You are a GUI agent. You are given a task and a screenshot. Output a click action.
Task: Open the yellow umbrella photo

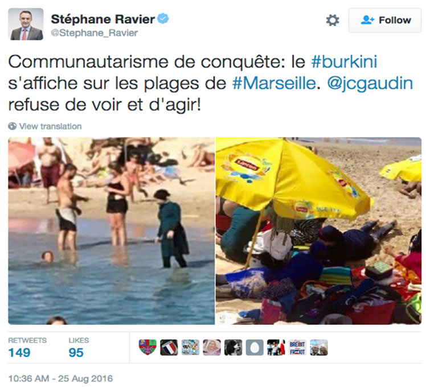318,231
